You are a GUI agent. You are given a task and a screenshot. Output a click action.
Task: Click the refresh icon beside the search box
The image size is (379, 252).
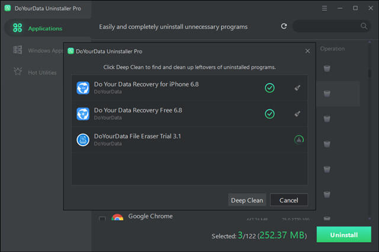pos(284,27)
